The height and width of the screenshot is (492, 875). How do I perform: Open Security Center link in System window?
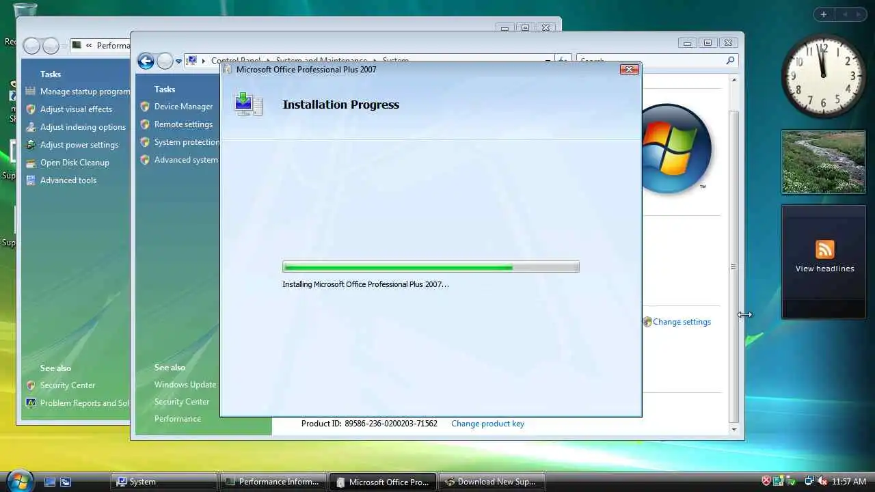[x=182, y=402]
